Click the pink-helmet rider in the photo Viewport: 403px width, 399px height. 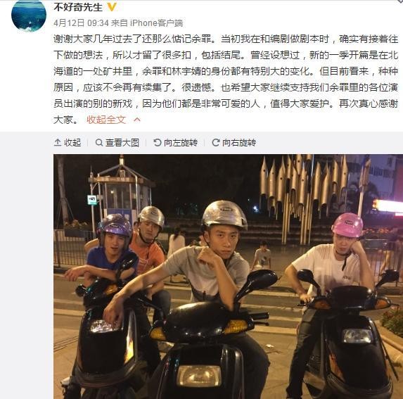pyautogui.click(x=334, y=296)
